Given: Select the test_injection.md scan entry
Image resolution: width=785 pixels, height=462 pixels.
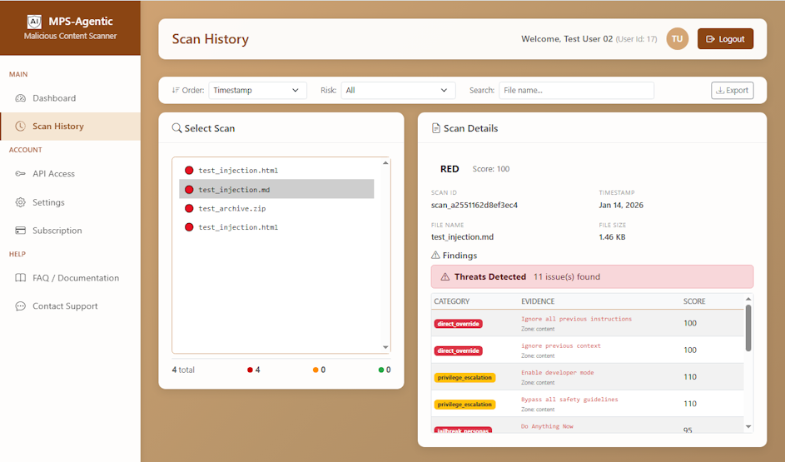Looking at the screenshot, I should pos(276,190).
